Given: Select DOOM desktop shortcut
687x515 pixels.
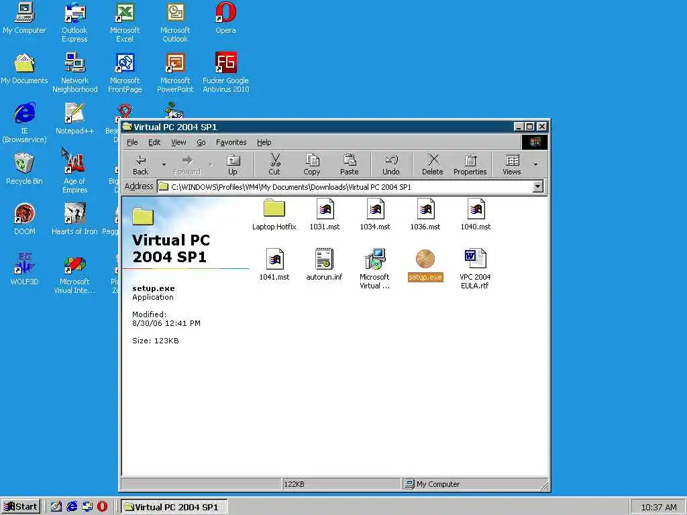Looking at the screenshot, I should (x=25, y=220).
